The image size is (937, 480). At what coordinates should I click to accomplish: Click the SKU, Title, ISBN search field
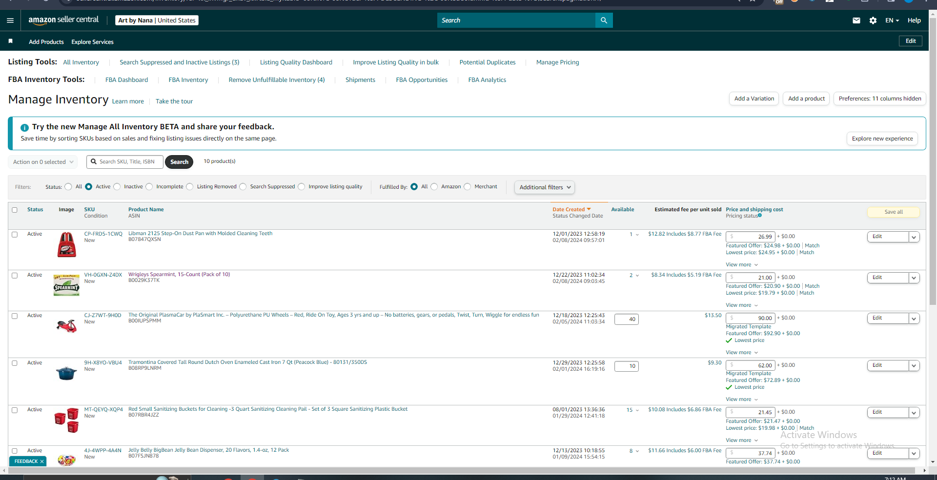(x=125, y=162)
